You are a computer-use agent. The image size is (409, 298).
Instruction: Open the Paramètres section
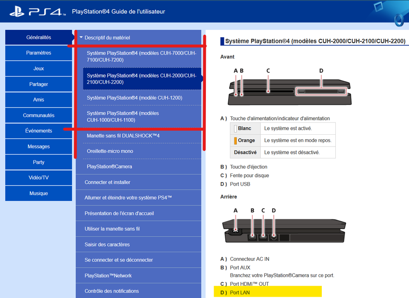(38, 53)
